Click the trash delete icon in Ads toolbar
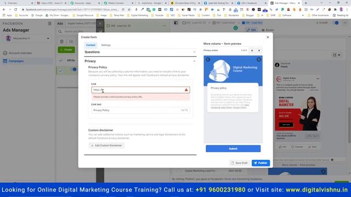This screenshot has height=197, width=351. coord(62,42)
